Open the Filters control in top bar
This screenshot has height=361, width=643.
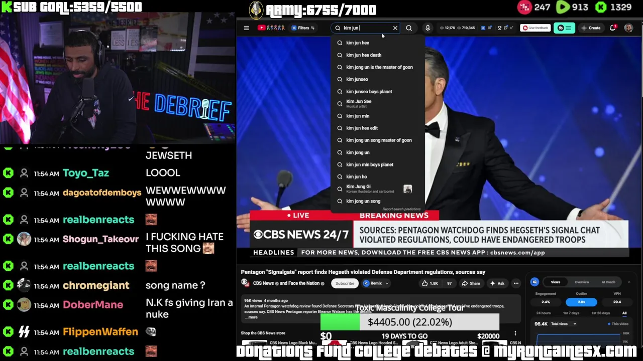pyautogui.click(x=303, y=28)
